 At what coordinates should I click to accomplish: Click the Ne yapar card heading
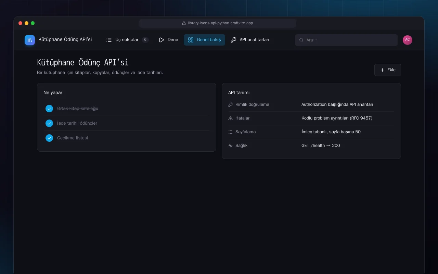[53, 93]
